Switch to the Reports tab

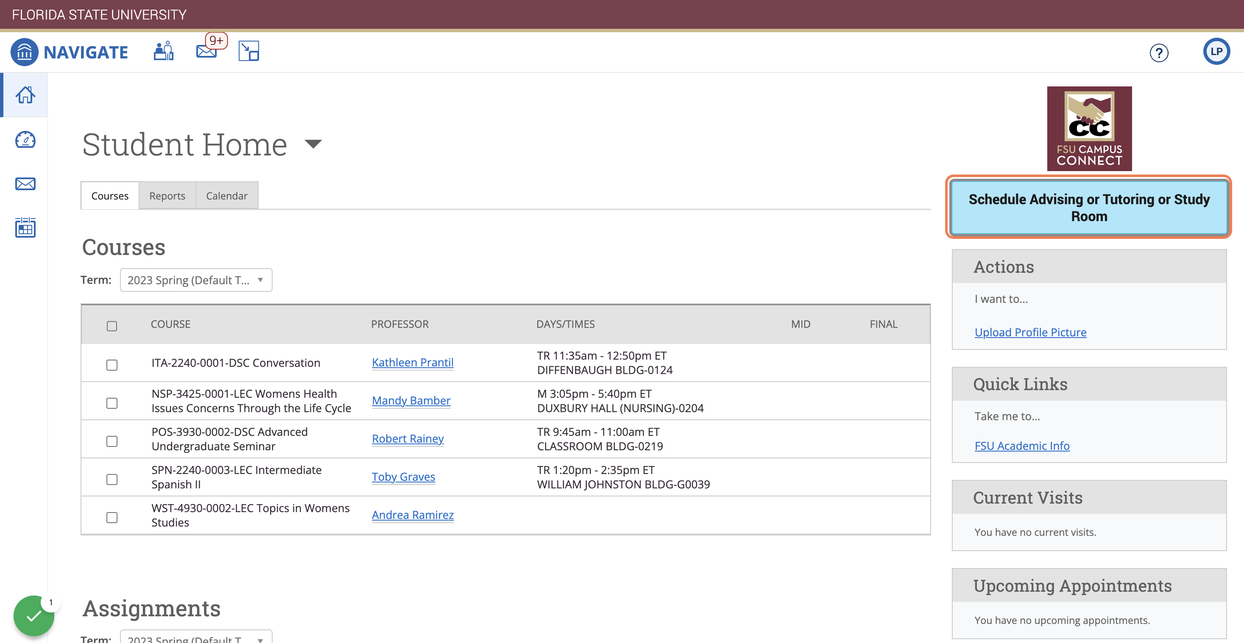click(x=167, y=196)
